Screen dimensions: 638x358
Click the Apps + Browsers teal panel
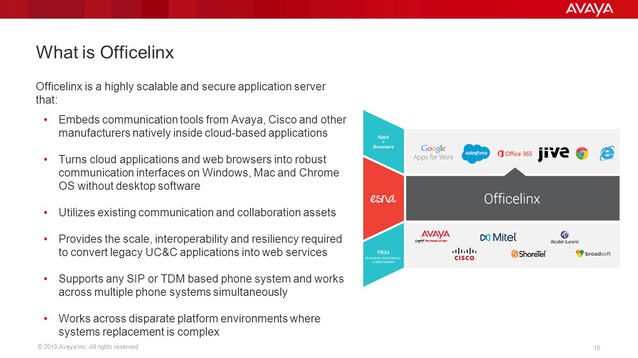[x=383, y=142]
